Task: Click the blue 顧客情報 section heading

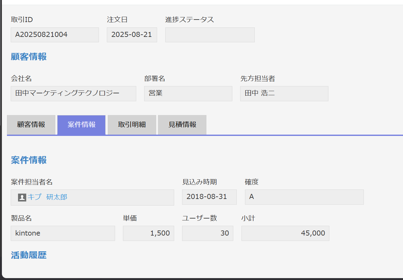Action: [29, 57]
